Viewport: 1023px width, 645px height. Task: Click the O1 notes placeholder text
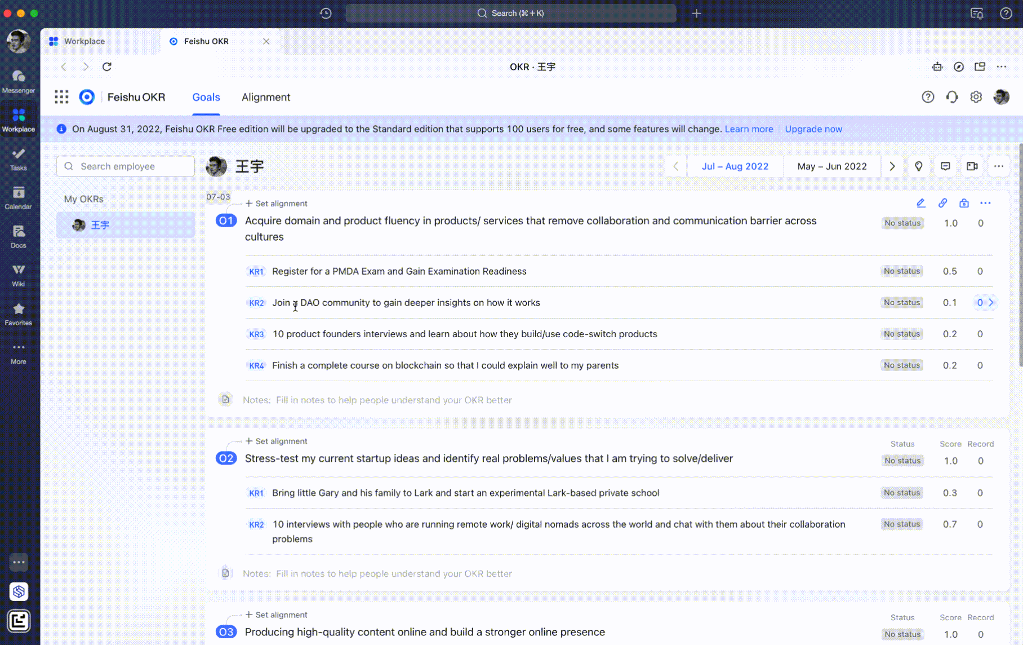click(394, 400)
